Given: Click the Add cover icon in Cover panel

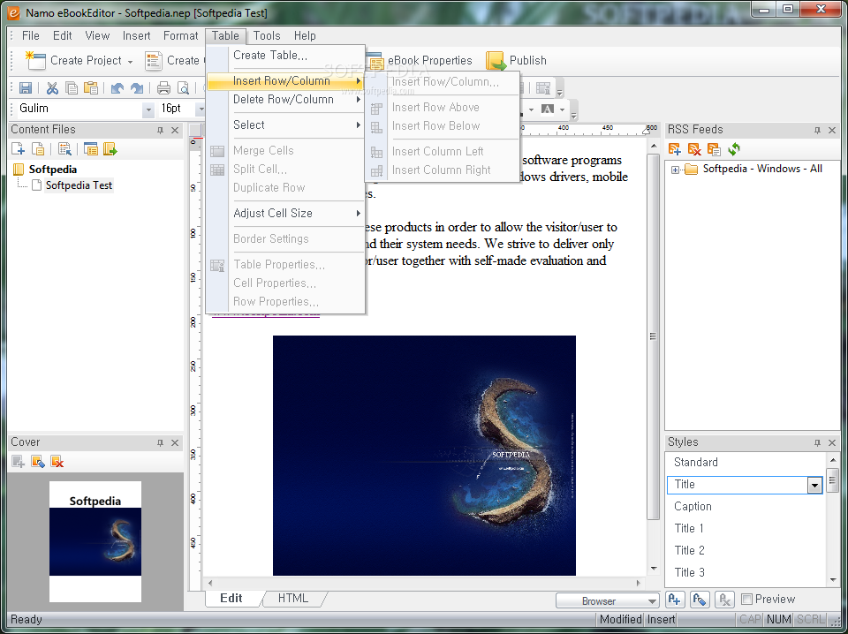Looking at the screenshot, I should point(18,462).
